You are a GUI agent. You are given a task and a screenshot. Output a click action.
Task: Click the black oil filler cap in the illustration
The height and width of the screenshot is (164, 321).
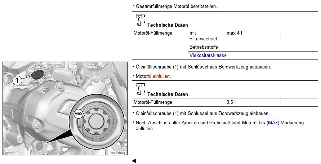click(37, 75)
